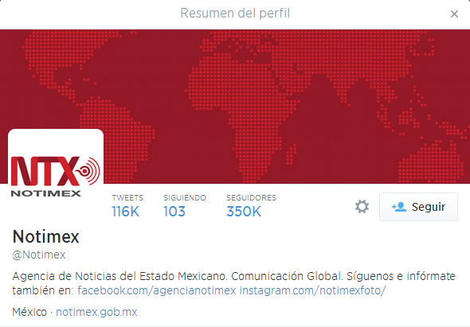Open the Notimex display name
Screen dimensions: 470x327
click(46, 236)
